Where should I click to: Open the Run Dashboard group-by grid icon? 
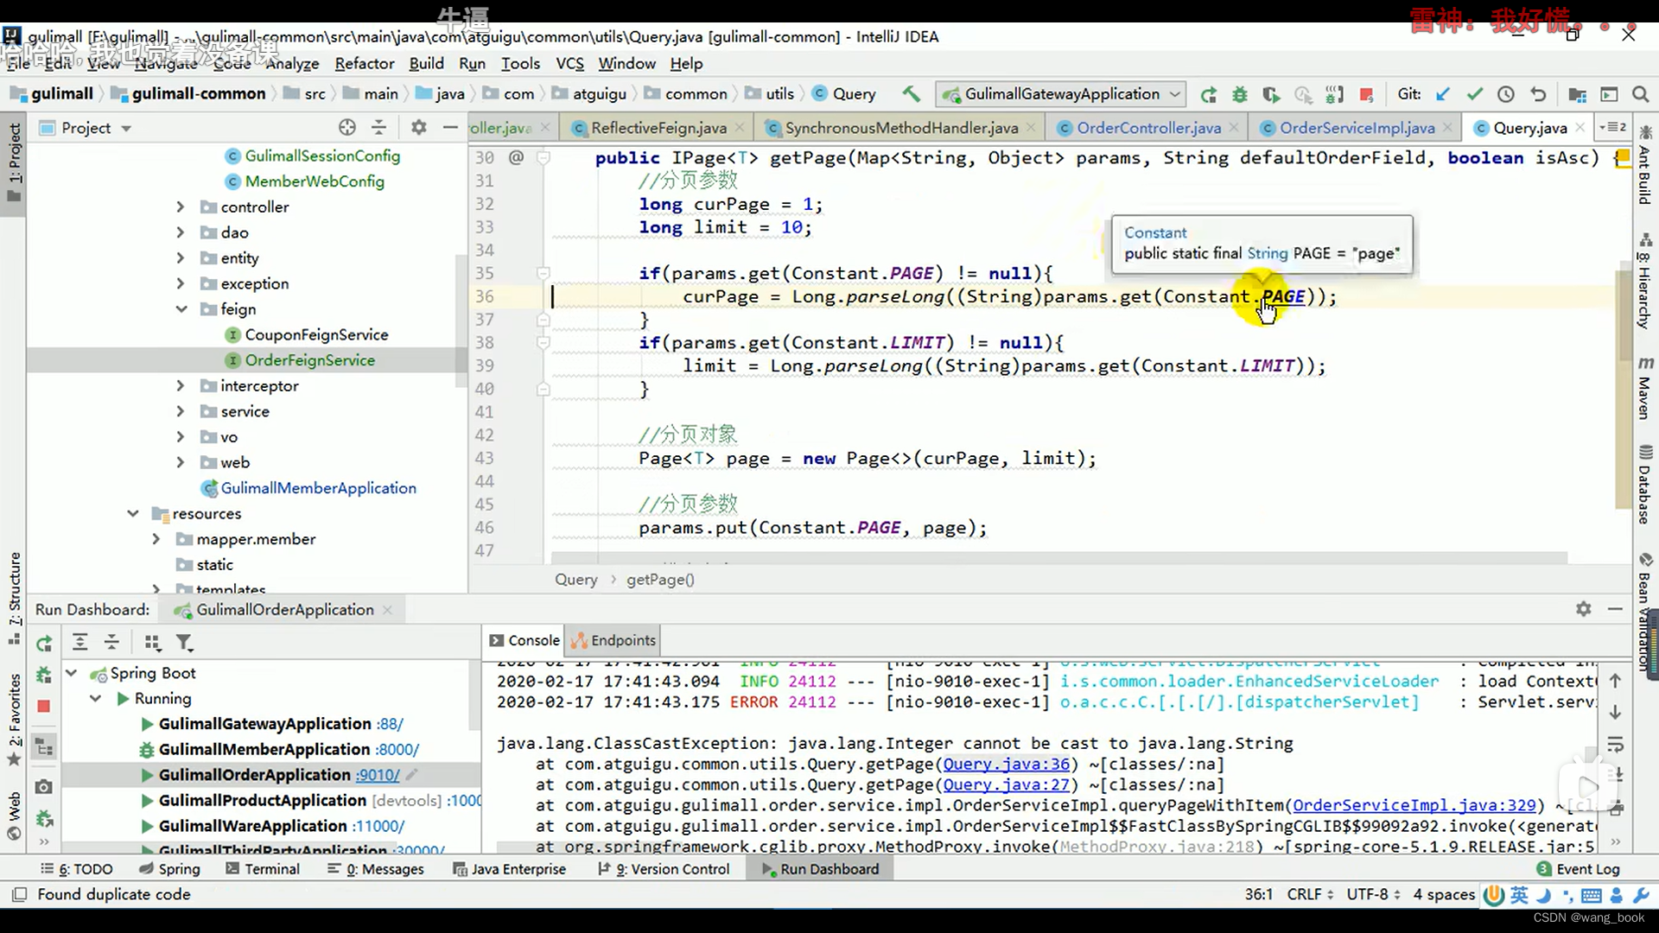(153, 643)
